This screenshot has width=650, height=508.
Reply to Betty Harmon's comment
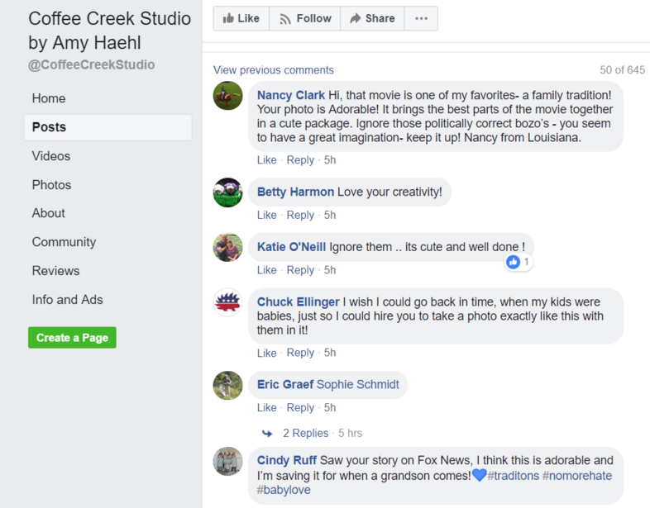tap(300, 216)
